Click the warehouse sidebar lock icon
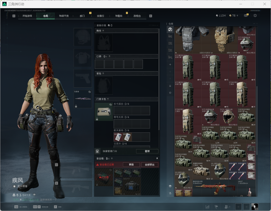This screenshot has width=271, height=211. (x=170, y=86)
